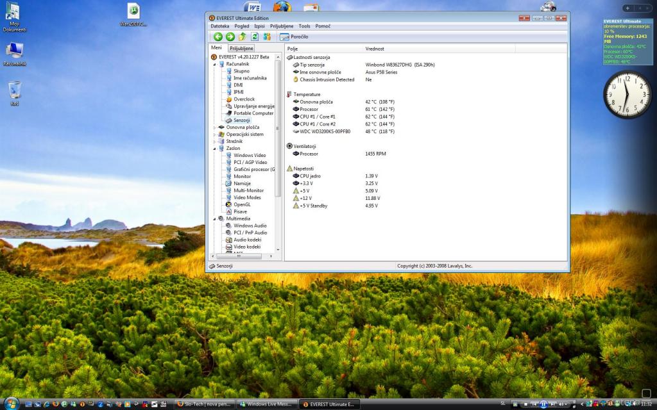Select Multi-Monitor in the tree

tap(244, 191)
